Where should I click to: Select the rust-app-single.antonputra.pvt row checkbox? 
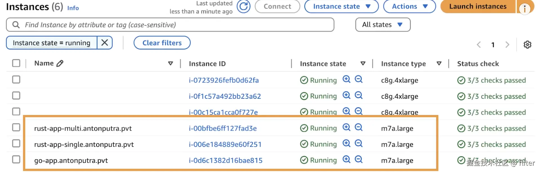16,144
